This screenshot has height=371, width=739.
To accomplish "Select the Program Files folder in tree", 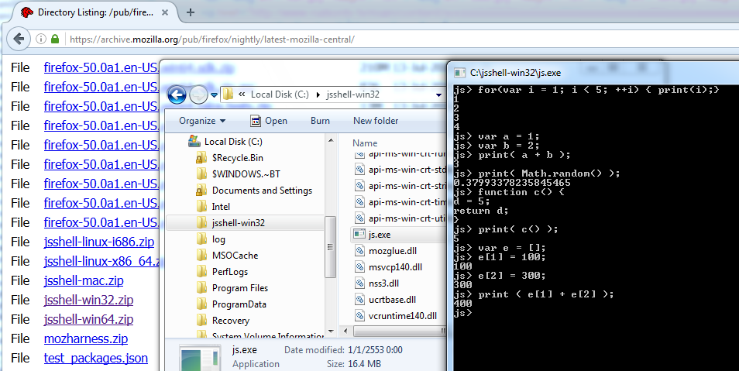I will (239, 288).
